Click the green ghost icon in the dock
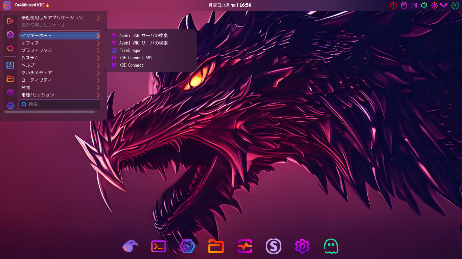 331,246
